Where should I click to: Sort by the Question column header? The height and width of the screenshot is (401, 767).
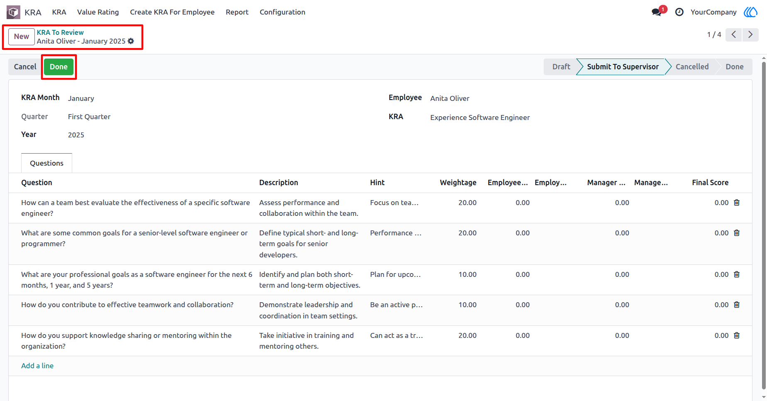click(37, 183)
